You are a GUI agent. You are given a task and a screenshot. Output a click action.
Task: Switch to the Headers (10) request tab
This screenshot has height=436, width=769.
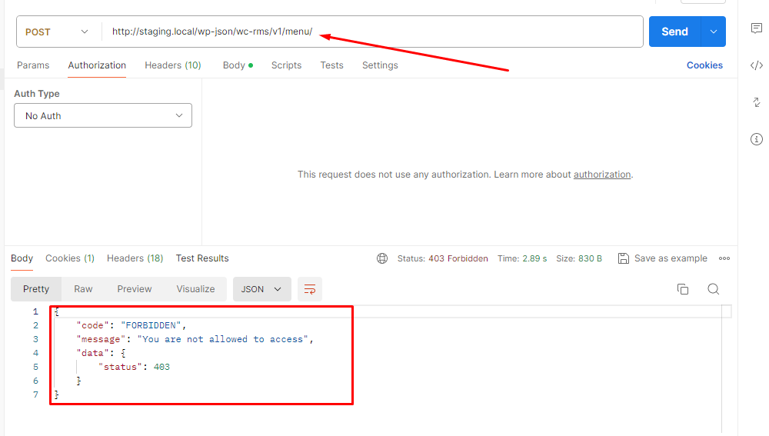172,65
